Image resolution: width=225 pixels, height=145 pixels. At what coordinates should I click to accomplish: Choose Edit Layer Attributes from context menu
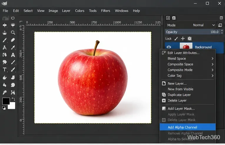point(188,53)
